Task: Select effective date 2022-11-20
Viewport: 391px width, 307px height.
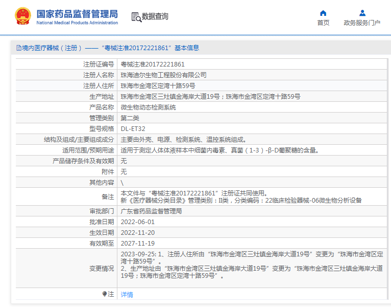Action: [138, 233]
